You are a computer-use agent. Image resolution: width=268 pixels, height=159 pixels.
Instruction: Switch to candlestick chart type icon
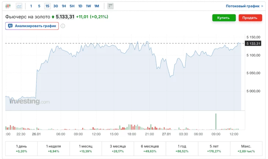(8, 6)
